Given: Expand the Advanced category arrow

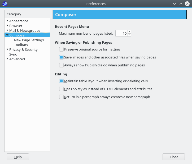Looking at the screenshot, I should click(7, 59).
